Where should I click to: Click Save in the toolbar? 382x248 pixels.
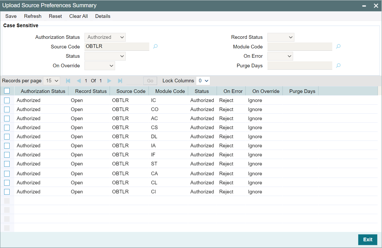tap(11, 16)
